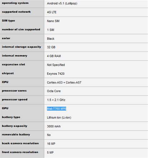Click the Lithium Ion (Li-Ion) value
This screenshot has height=158, width=148.
[59, 117]
